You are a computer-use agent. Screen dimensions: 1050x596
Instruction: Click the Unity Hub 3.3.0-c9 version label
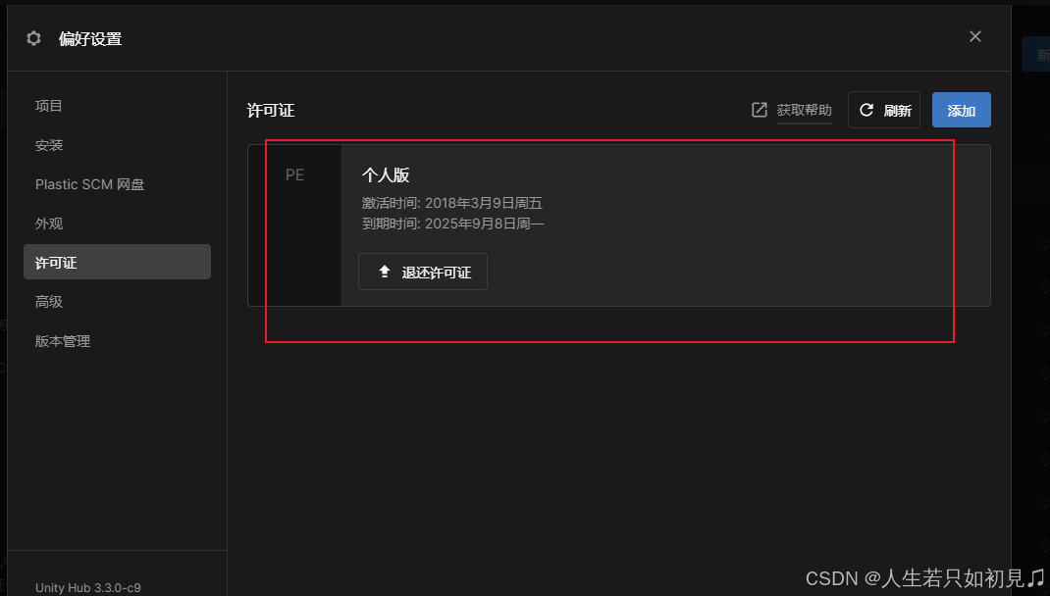[x=87, y=588]
